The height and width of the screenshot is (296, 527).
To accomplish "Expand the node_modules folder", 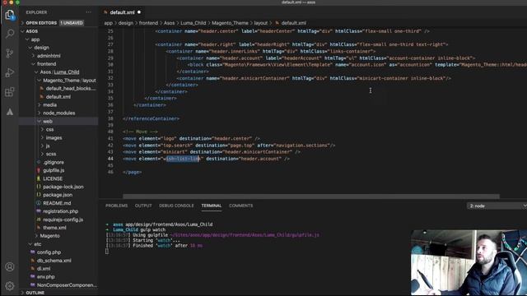I will point(39,113).
